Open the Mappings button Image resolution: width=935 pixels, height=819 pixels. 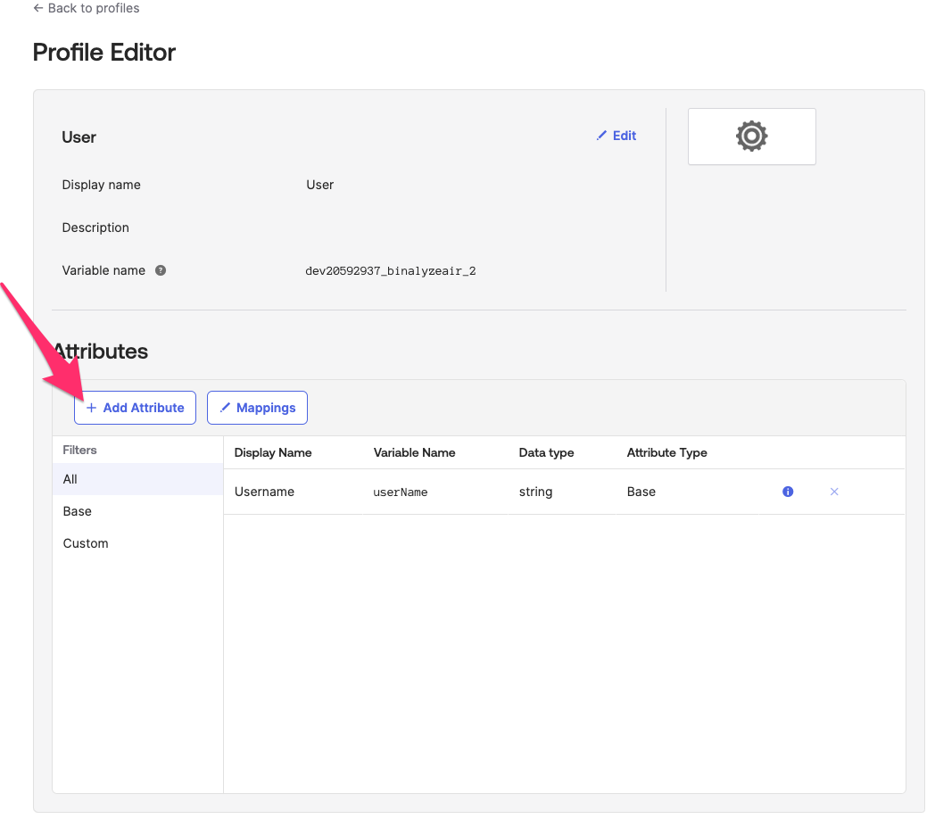[257, 408]
